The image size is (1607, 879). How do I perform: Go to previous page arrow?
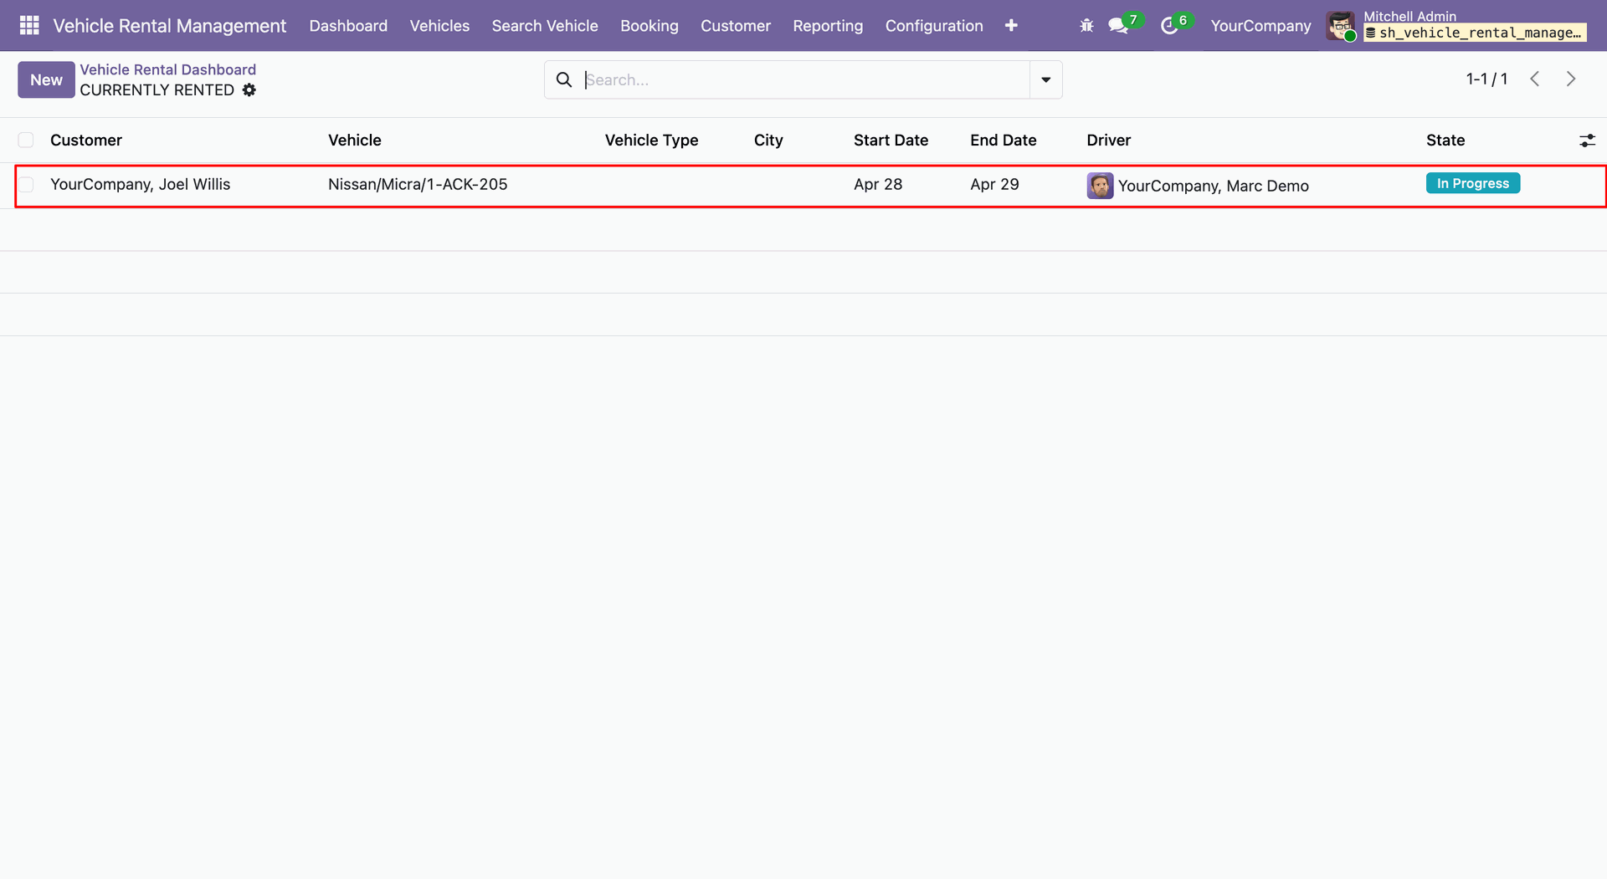1535,79
